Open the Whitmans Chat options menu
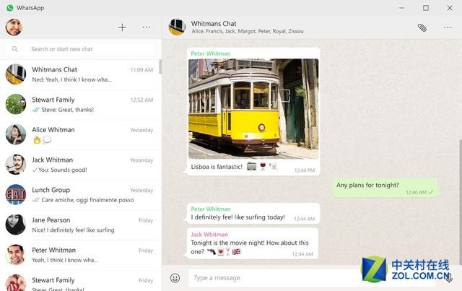The width and height of the screenshot is (462, 291). (448, 27)
